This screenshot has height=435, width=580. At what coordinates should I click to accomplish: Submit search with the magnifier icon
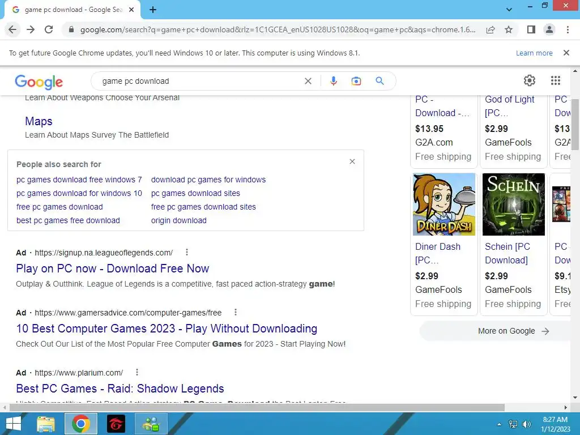click(379, 81)
